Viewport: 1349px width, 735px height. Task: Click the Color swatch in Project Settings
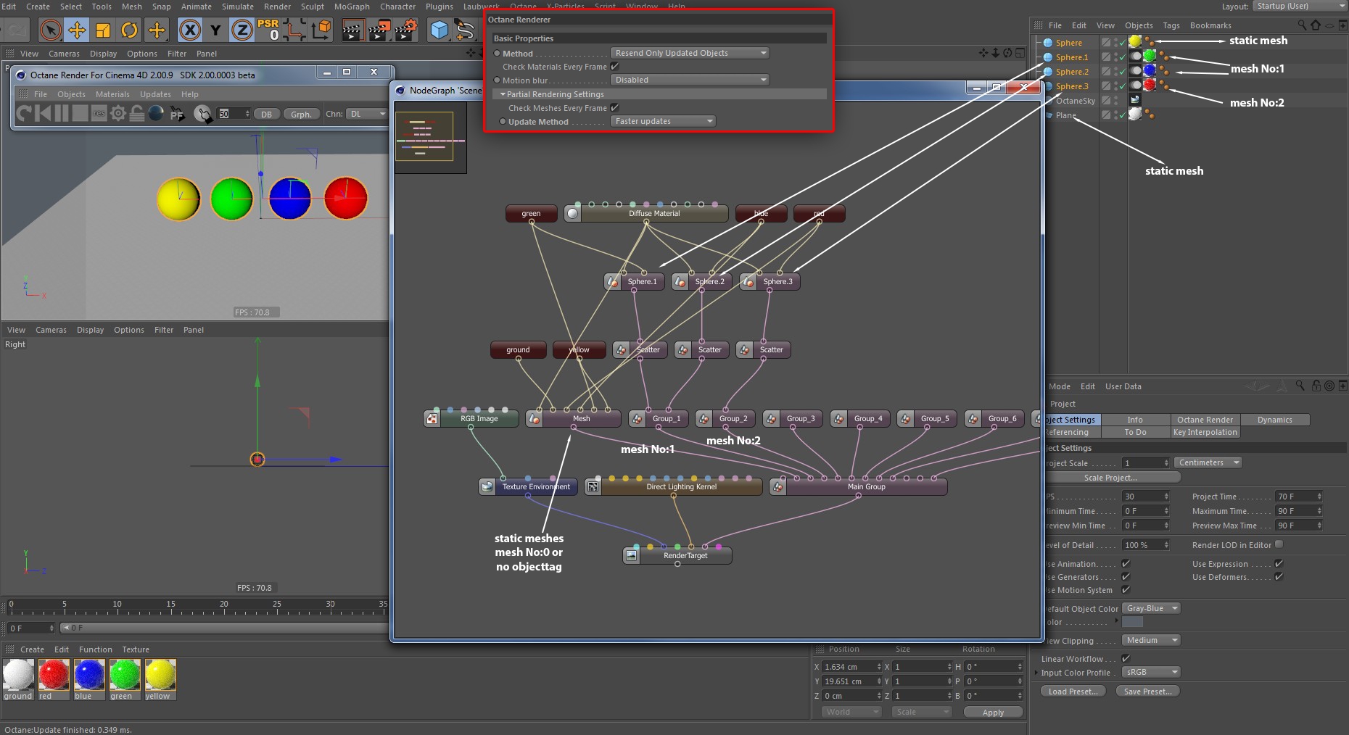pos(1132,622)
